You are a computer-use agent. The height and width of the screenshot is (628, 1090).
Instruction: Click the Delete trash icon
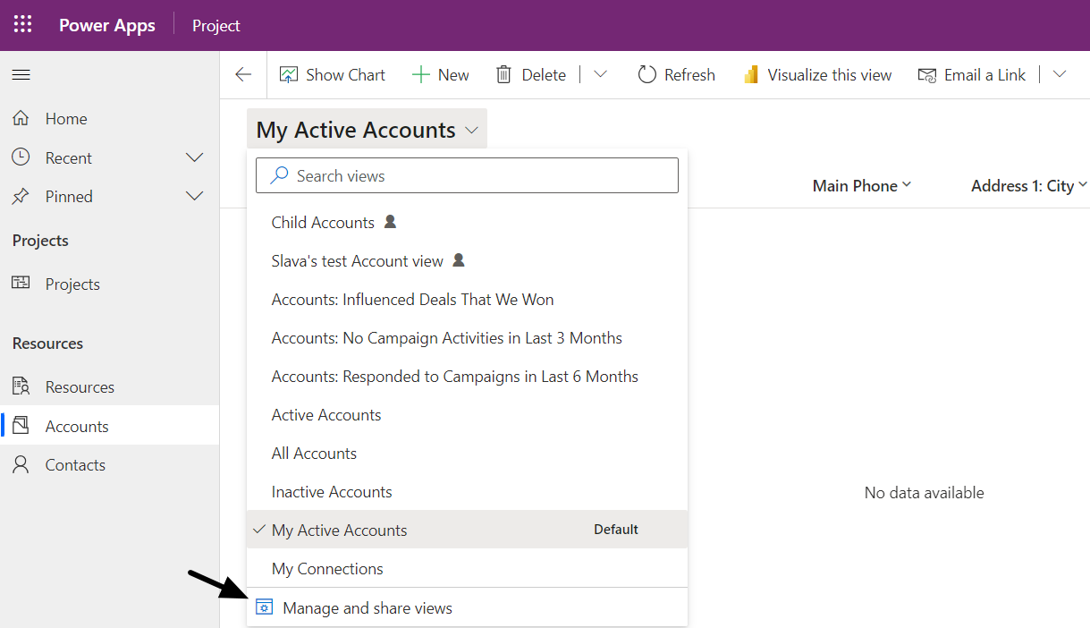point(504,75)
